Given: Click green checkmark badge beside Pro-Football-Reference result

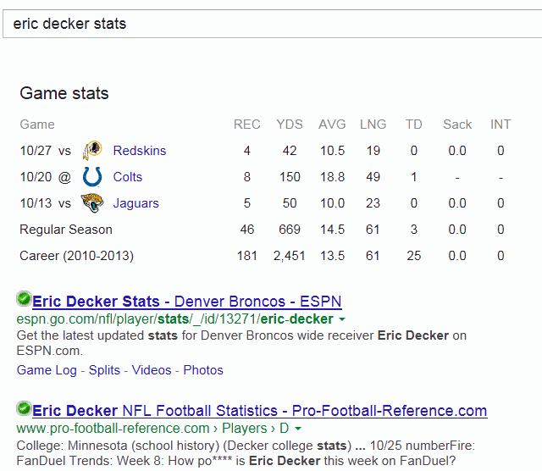Looking at the screenshot, I should pyautogui.click(x=24, y=408).
